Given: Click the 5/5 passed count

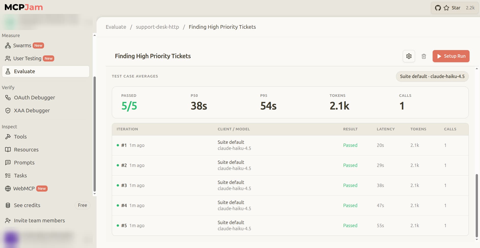Looking at the screenshot, I should point(129,106).
